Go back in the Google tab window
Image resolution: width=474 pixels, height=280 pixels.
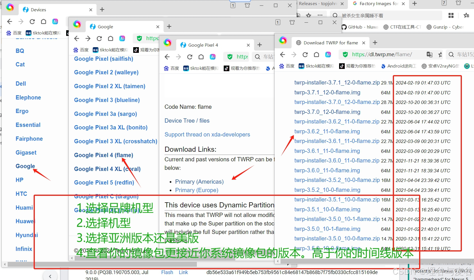tap(77, 38)
